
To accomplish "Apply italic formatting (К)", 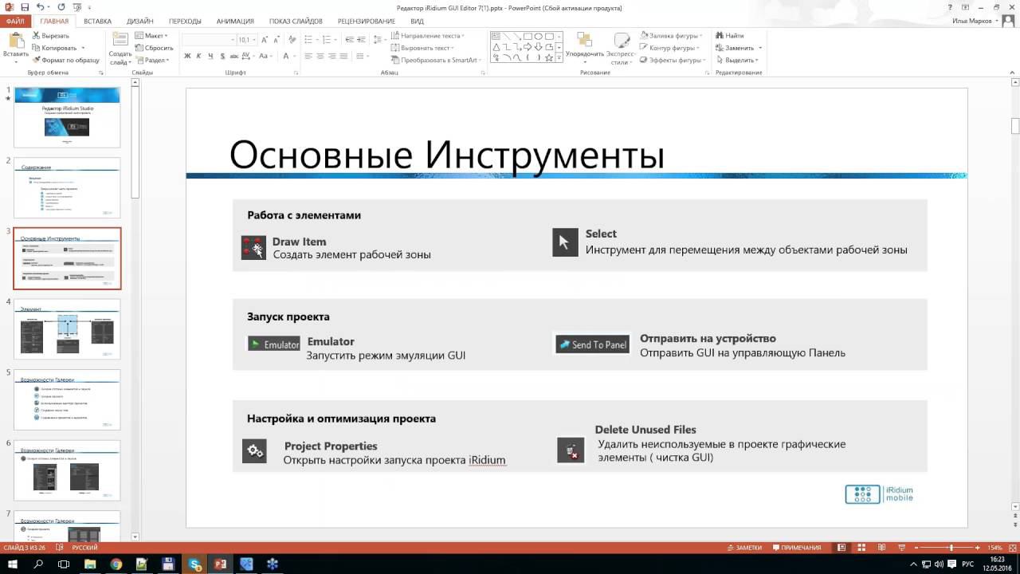I will click(199, 56).
